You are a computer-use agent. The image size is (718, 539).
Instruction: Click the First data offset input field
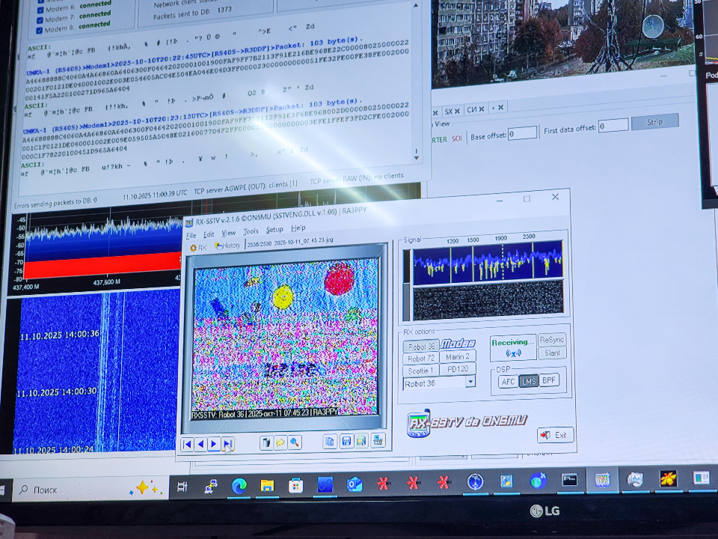click(x=613, y=126)
